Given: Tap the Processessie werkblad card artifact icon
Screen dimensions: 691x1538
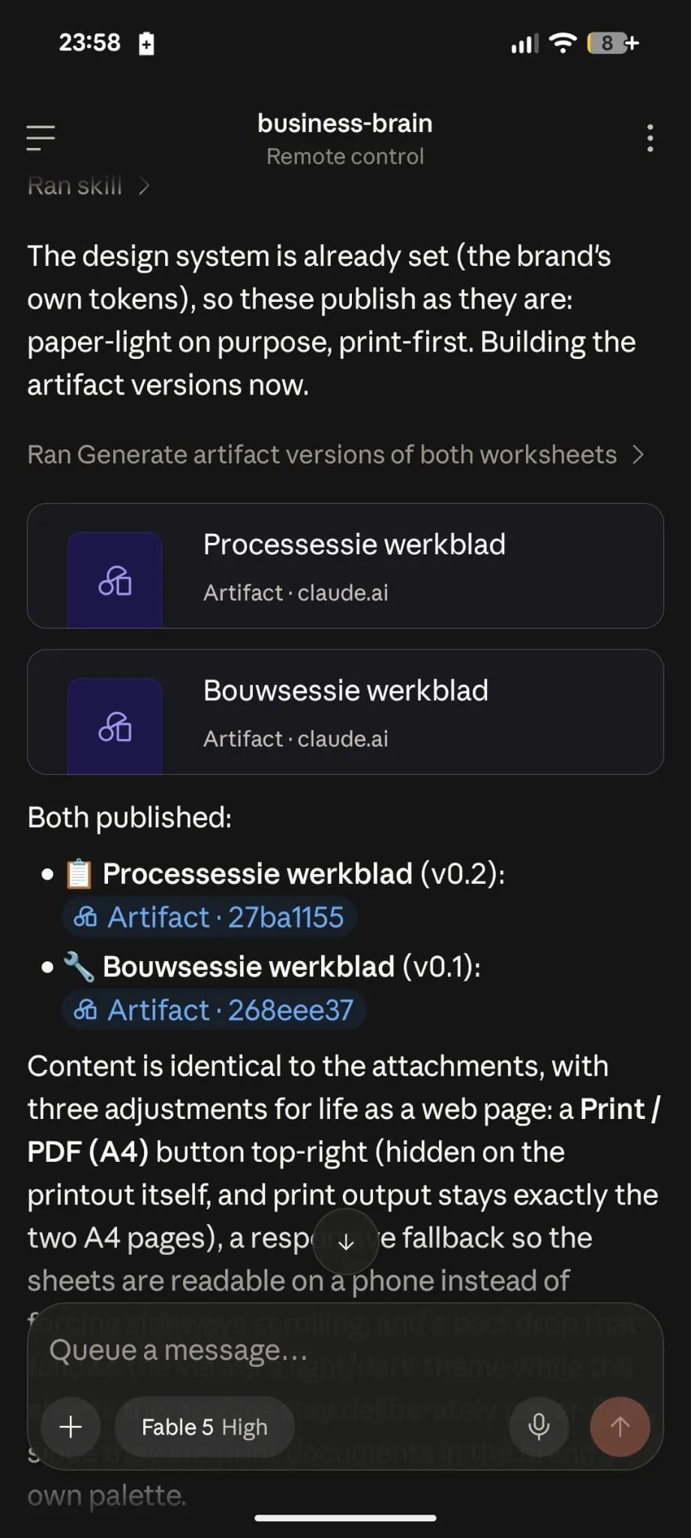Looking at the screenshot, I should click(115, 580).
